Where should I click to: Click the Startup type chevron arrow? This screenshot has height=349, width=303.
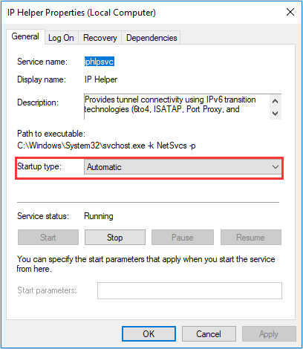pyautogui.click(x=276, y=167)
